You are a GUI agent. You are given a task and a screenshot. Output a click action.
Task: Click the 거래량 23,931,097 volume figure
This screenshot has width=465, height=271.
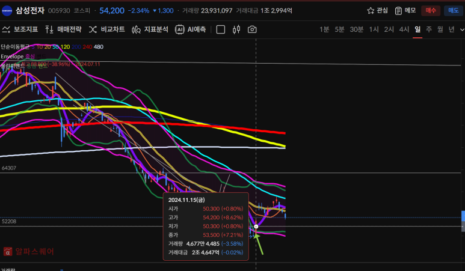click(217, 11)
